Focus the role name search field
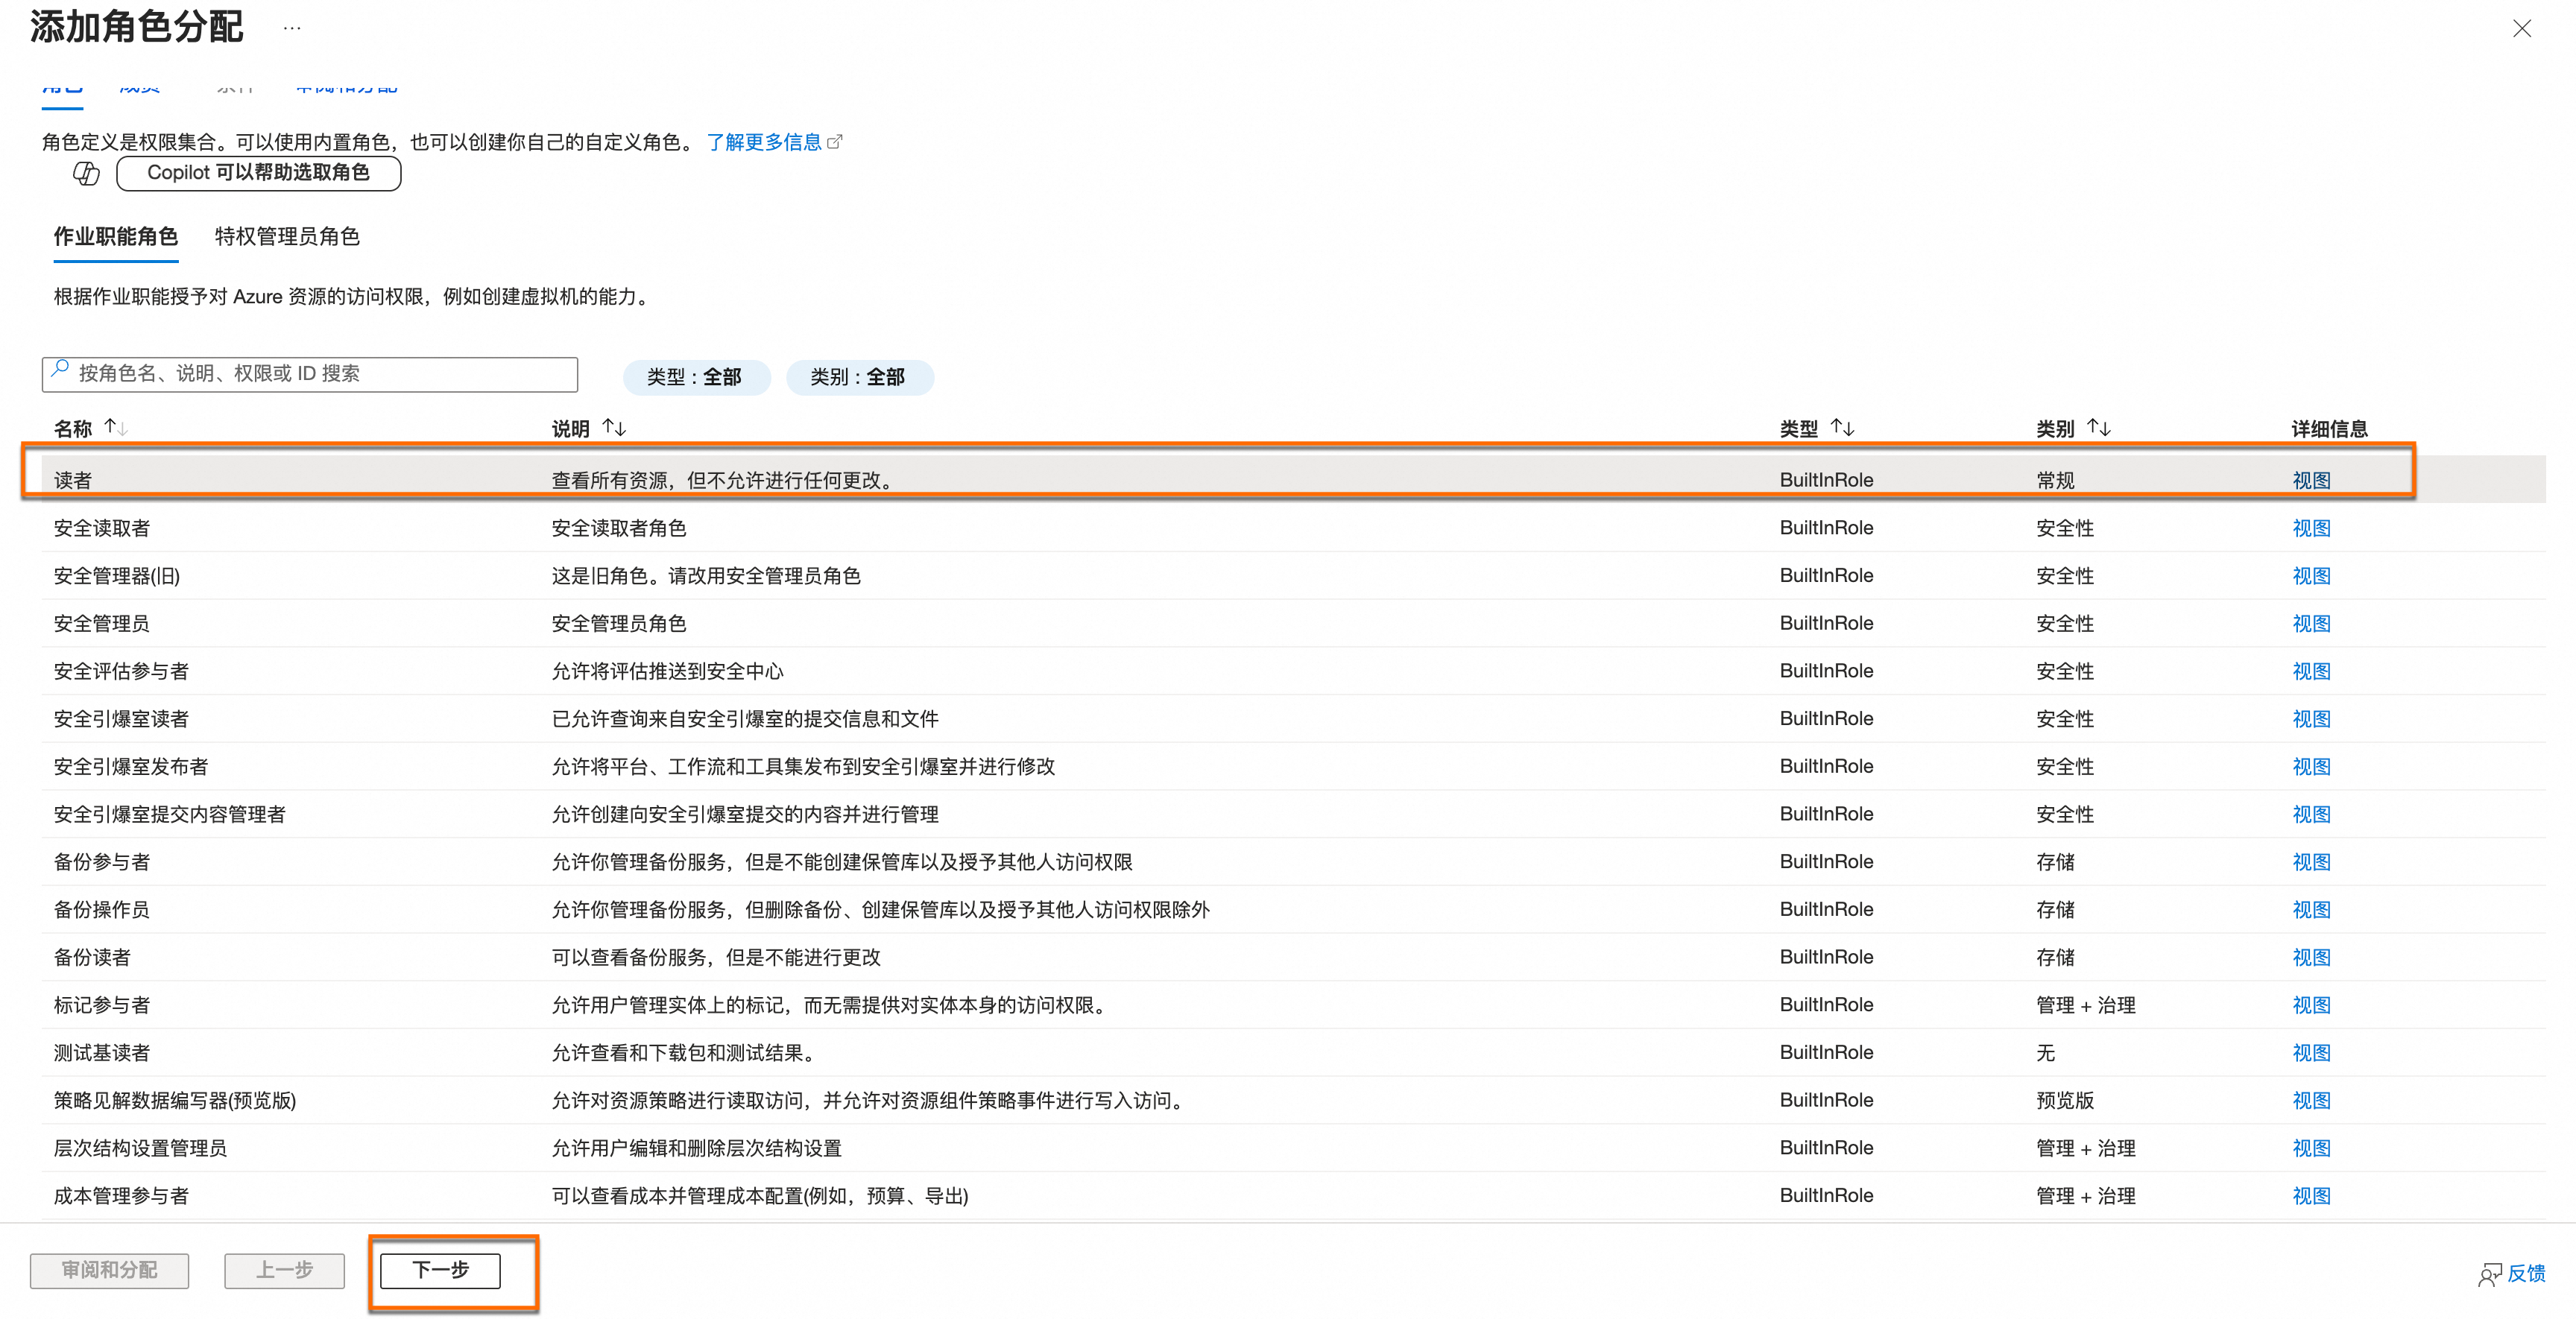The height and width of the screenshot is (1319, 2576). point(320,374)
